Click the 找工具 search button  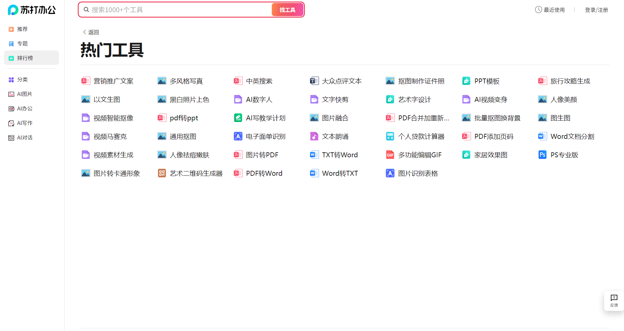click(x=287, y=10)
